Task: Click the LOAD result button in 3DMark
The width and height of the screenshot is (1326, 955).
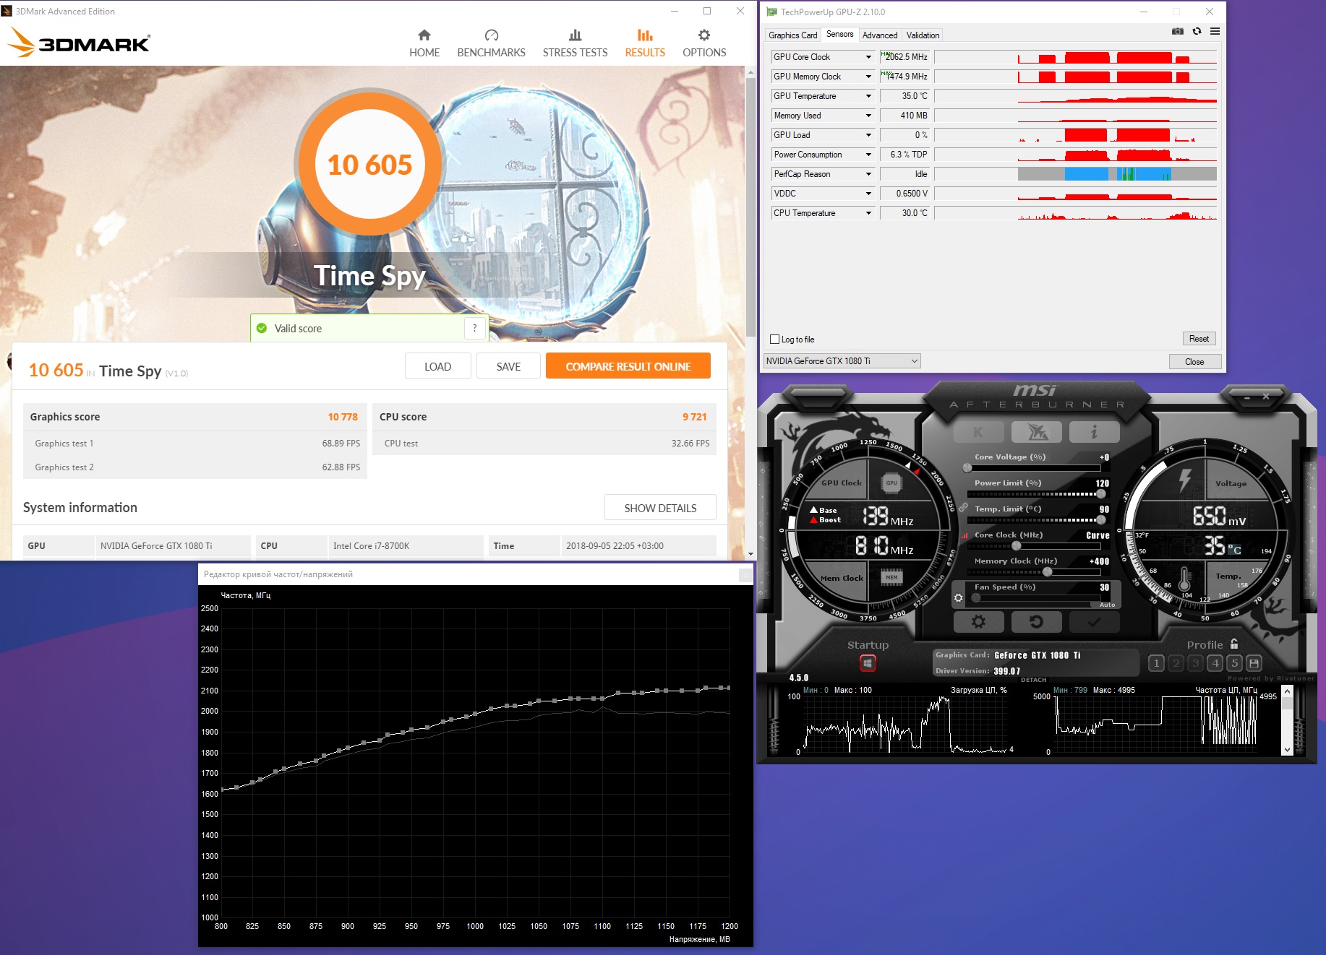Action: [x=437, y=366]
